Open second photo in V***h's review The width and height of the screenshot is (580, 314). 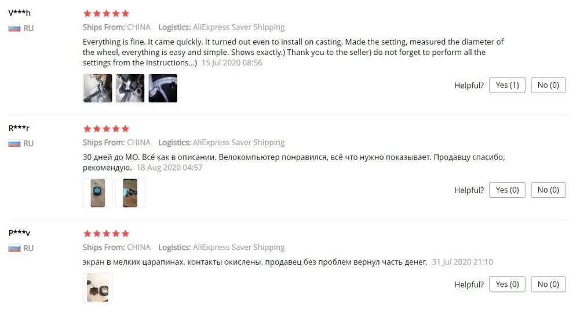coord(130,88)
